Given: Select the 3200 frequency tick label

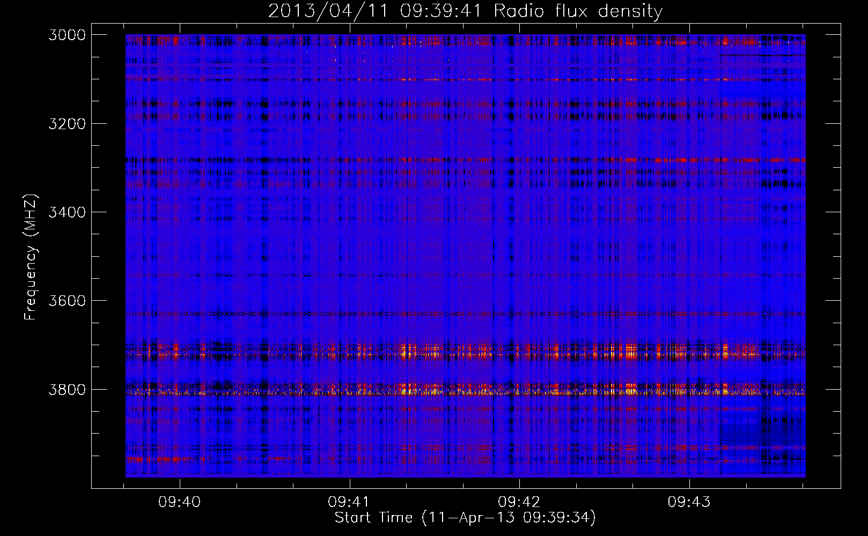Looking at the screenshot, I should coord(67,124).
